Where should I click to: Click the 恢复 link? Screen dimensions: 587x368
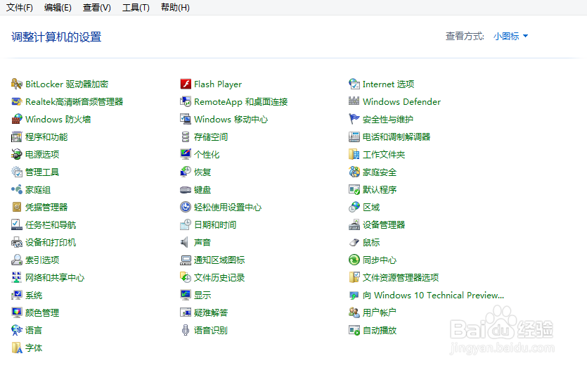[202, 172]
